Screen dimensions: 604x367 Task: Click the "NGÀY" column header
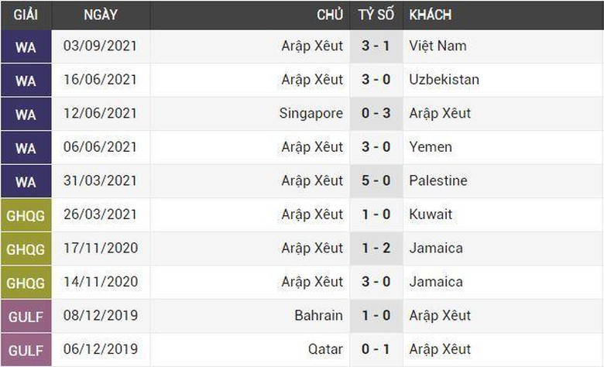[100, 15]
